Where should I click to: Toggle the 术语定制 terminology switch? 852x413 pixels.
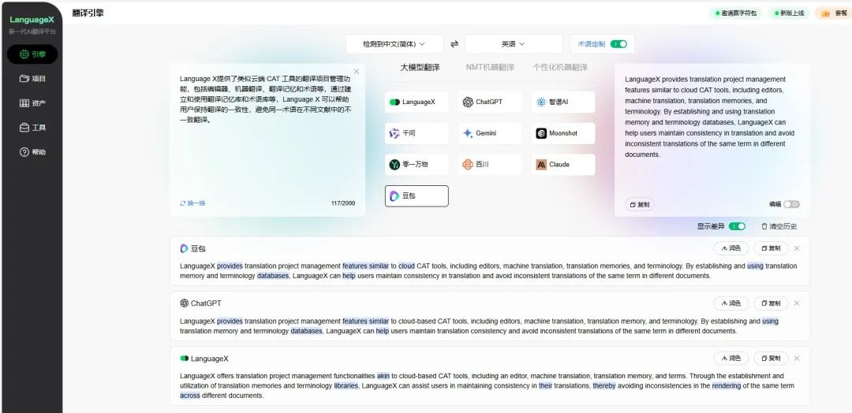point(618,44)
